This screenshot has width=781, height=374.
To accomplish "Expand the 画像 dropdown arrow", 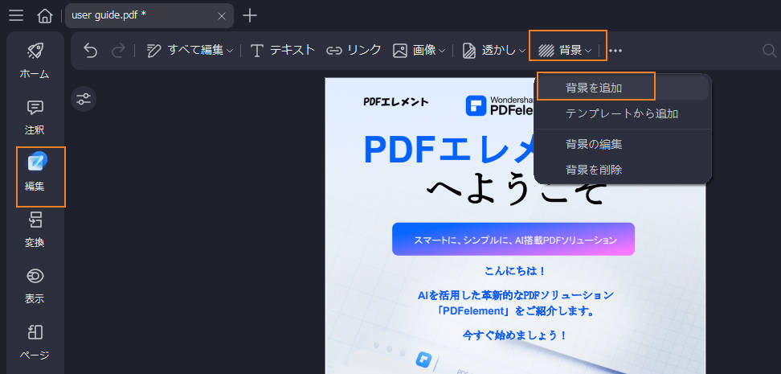I will click(442, 51).
